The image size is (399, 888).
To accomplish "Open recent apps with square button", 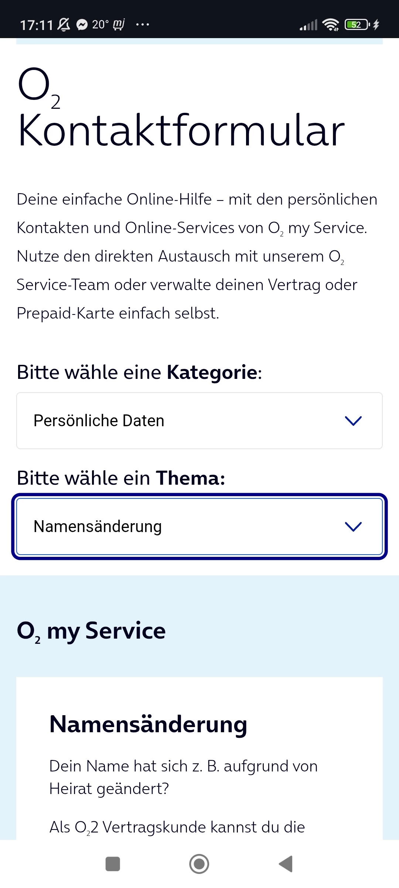I will click(x=113, y=864).
